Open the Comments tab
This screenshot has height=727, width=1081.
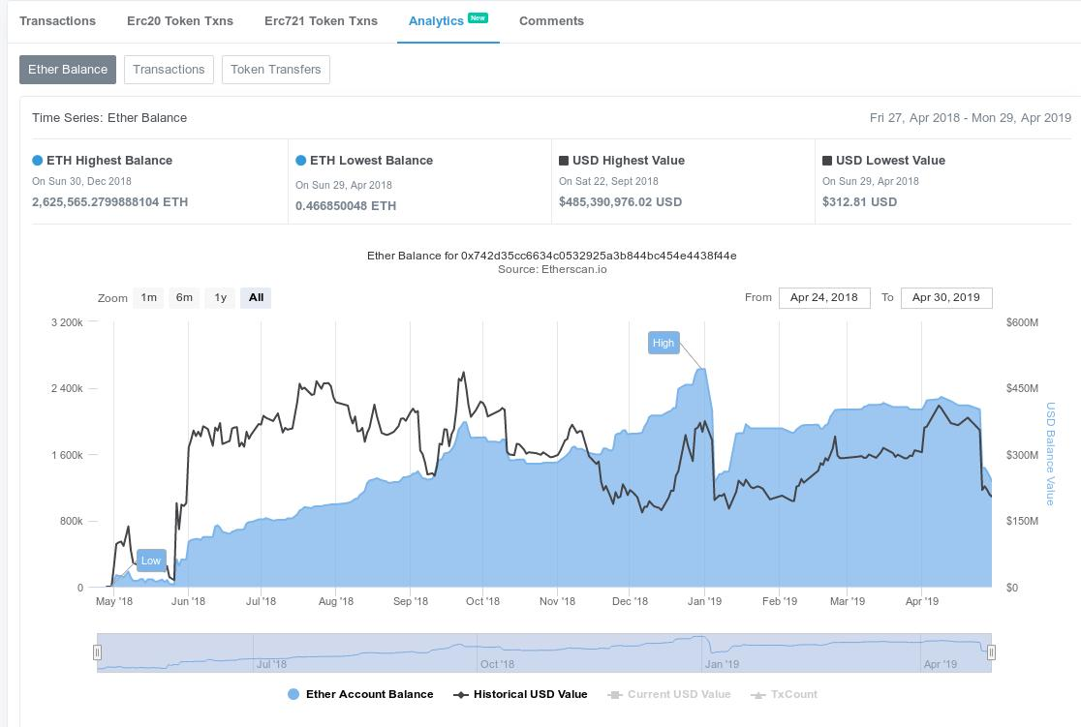551,20
